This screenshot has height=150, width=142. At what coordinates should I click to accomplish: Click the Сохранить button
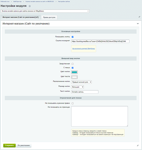[9, 145]
